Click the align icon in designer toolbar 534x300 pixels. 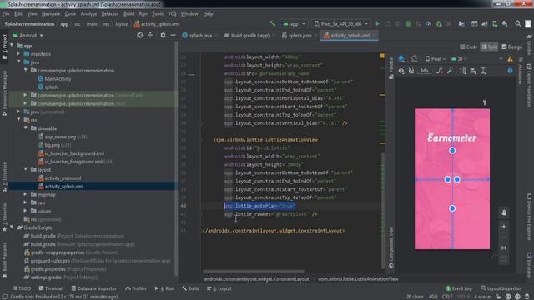tap(473, 71)
